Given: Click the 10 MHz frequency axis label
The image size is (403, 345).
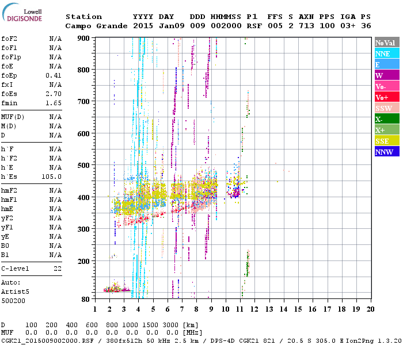Looking at the screenshot, I should point(226,309).
